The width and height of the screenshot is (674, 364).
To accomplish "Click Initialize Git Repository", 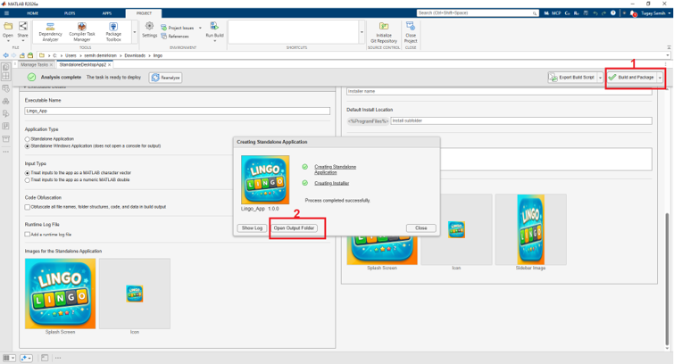I will point(384,32).
